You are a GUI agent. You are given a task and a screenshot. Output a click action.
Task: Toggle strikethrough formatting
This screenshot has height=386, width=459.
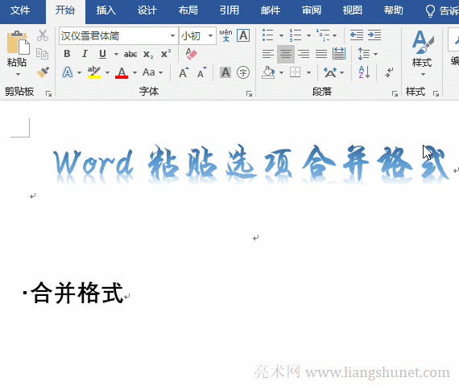(x=130, y=54)
